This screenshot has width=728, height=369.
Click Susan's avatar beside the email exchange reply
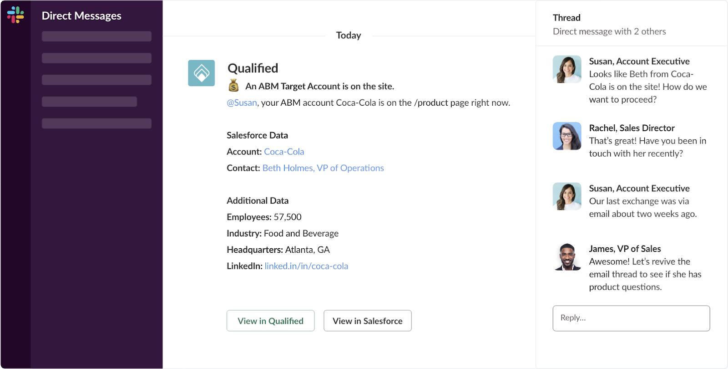pos(566,196)
